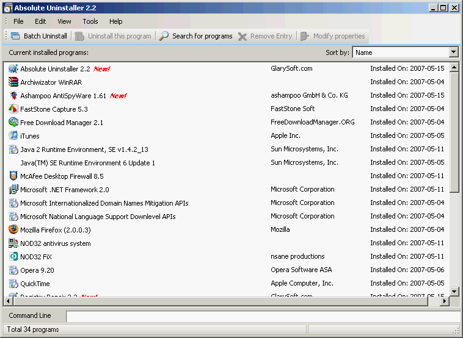Image resolution: width=463 pixels, height=338 pixels.
Task: Click the Batch Uninstall toolbar icon
Action: click(15, 36)
